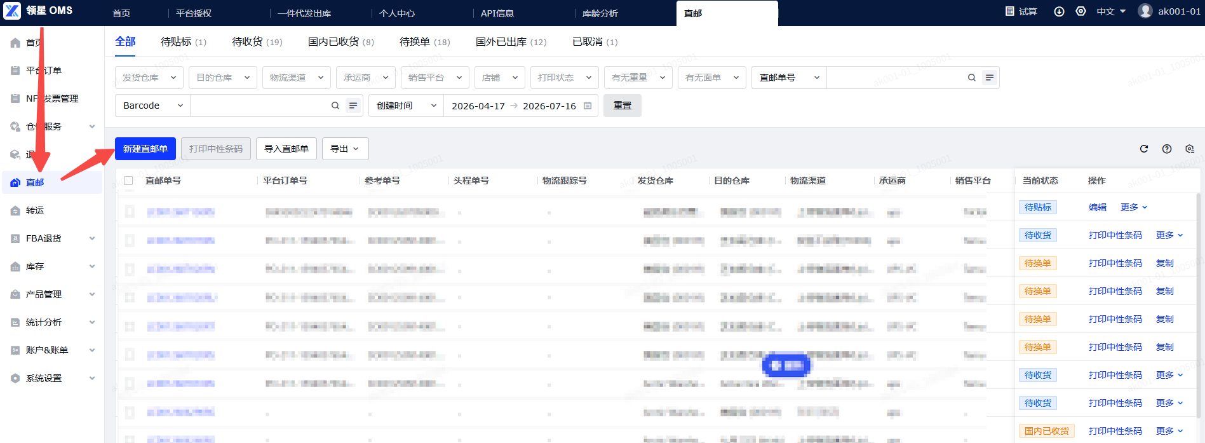Click the 产品管理 sidebar icon

pyautogui.click(x=15, y=294)
